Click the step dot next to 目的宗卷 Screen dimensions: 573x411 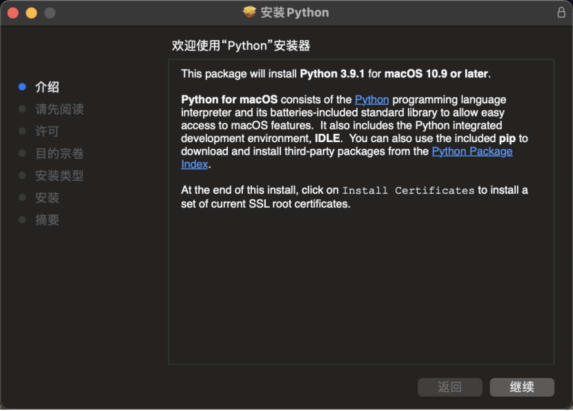point(22,153)
